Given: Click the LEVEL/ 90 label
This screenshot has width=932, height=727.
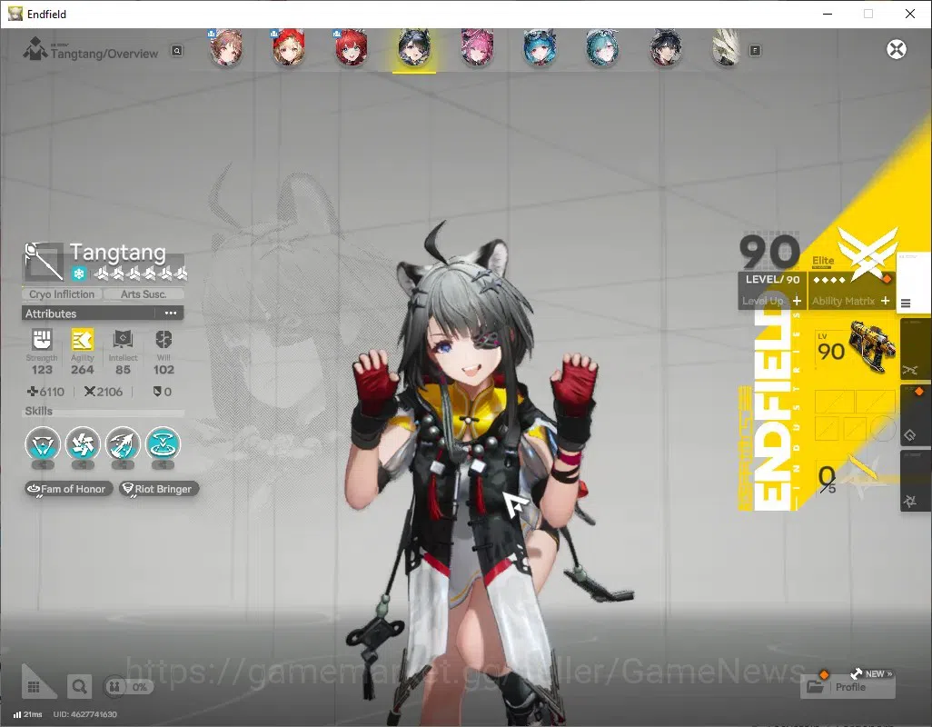Looking at the screenshot, I should pos(772,279).
